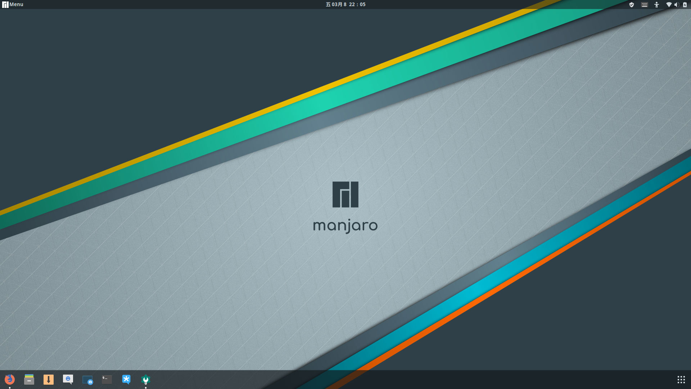
Task: Click the Manjaro logo button top left
Action: (x=5, y=4)
